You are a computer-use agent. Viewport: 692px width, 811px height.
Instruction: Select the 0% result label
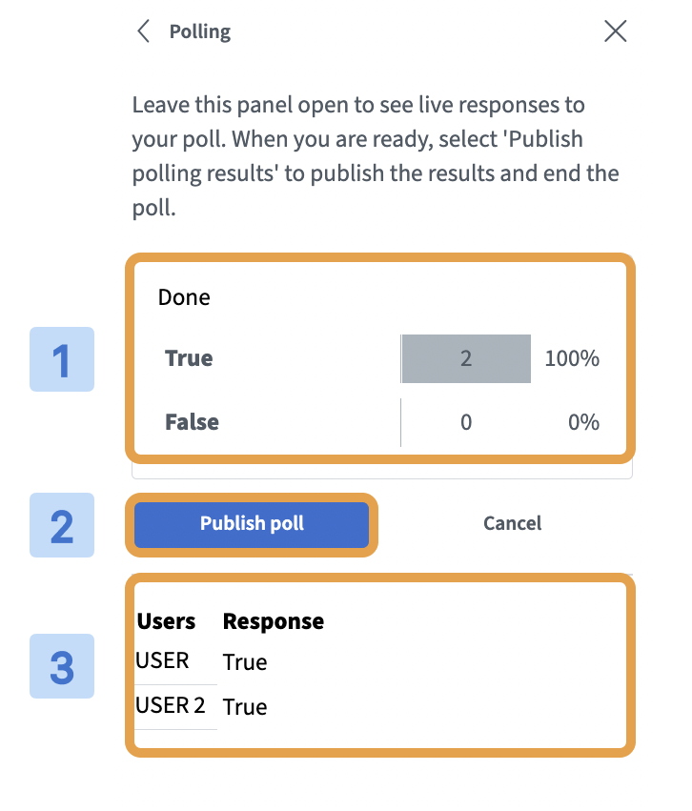coord(582,422)
